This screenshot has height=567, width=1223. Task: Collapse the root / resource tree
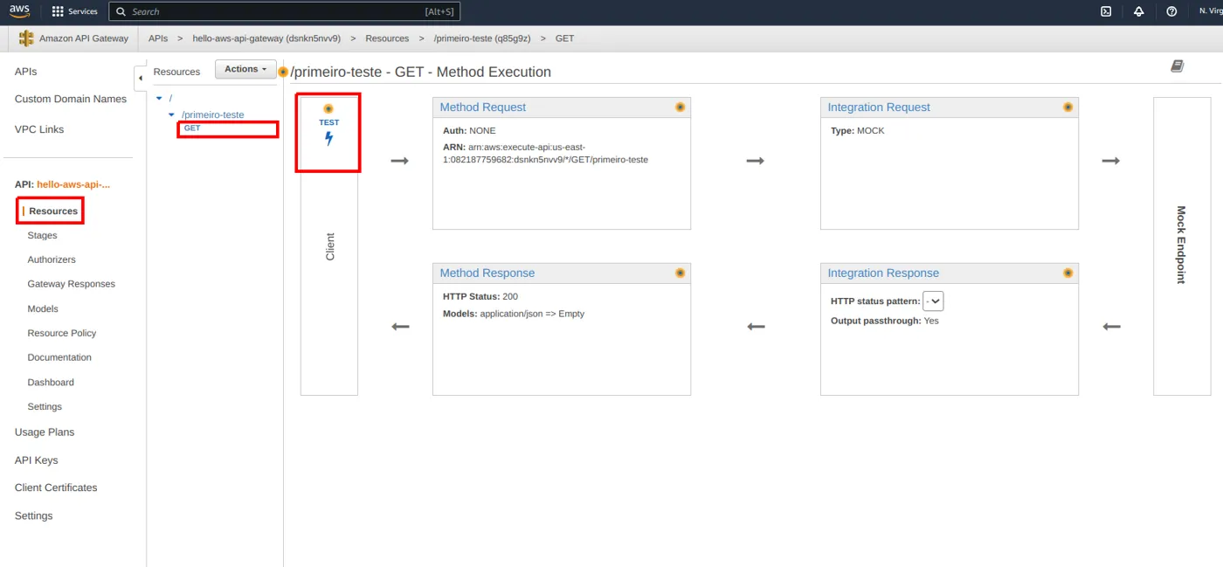pyautogui.click(x=159, y=98)
